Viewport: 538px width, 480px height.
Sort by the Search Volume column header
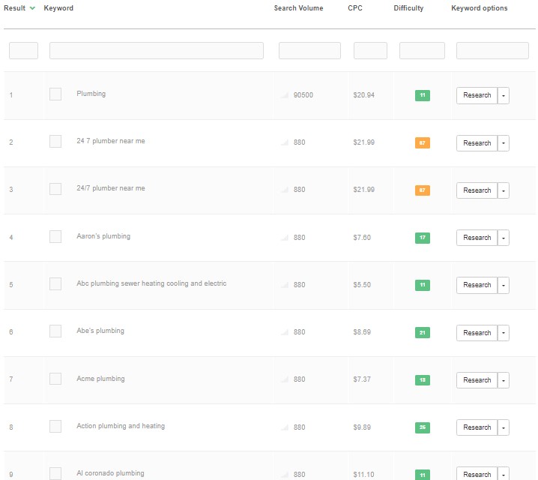point(298,8)
